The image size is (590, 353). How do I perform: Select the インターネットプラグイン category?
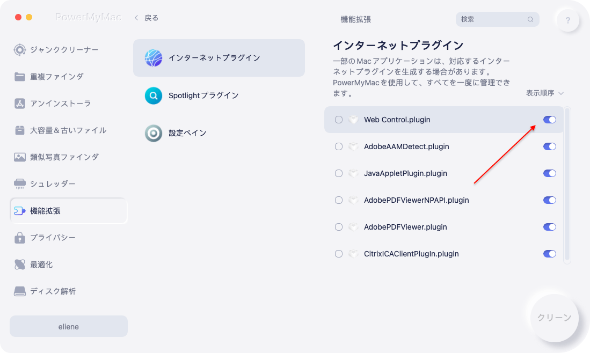click(x=219, y=58)
